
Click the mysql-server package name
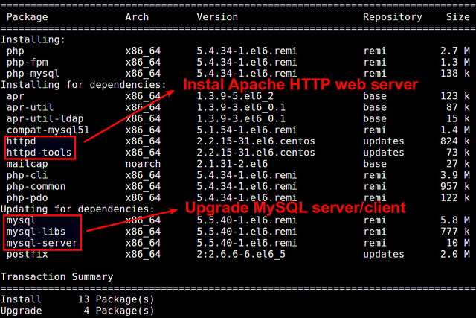tap(42, 243)
